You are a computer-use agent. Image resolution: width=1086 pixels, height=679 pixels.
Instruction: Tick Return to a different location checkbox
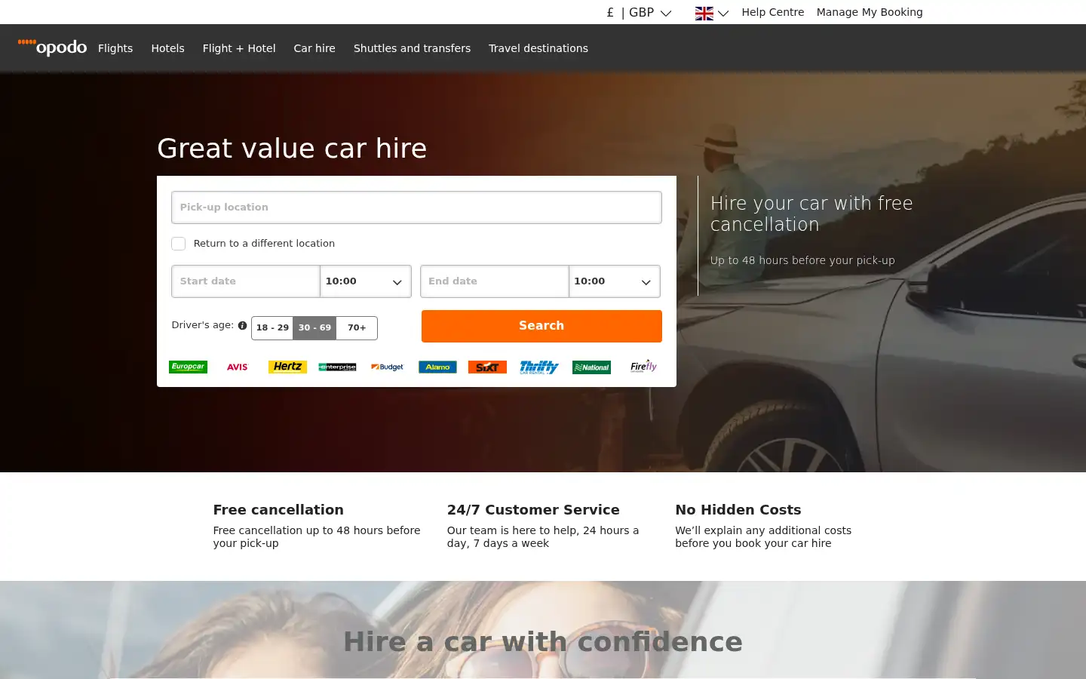tap(178, 244)
